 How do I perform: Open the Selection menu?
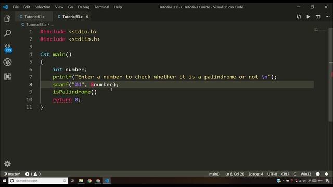click(x=43, y=7)
